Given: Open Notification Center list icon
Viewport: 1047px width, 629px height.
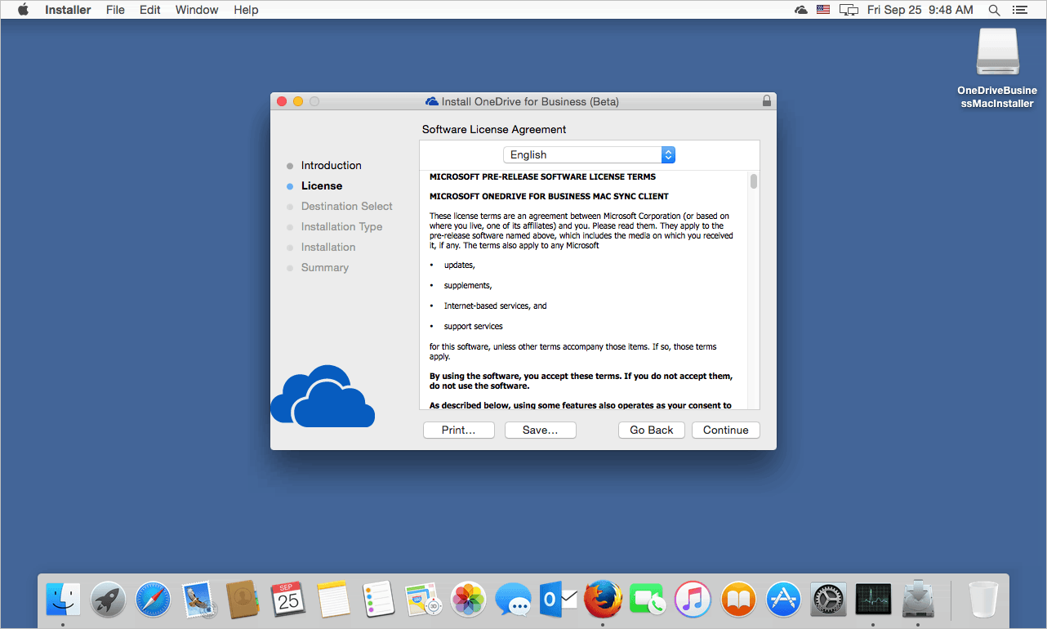Looking at the screenshot, I should tap(1019, 10).
